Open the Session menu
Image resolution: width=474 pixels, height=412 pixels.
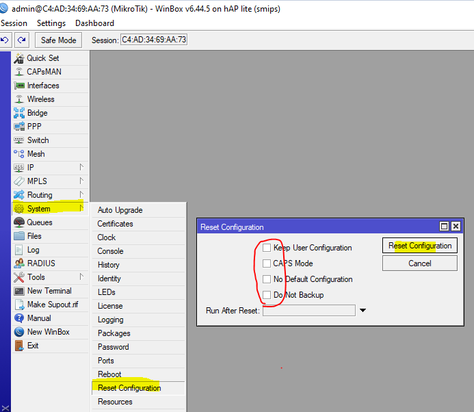[x=14, y=23]
